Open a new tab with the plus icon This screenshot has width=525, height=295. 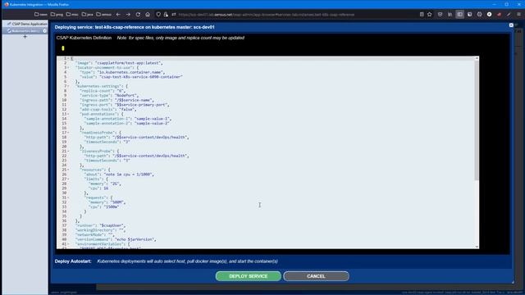[x=25, y=37]
